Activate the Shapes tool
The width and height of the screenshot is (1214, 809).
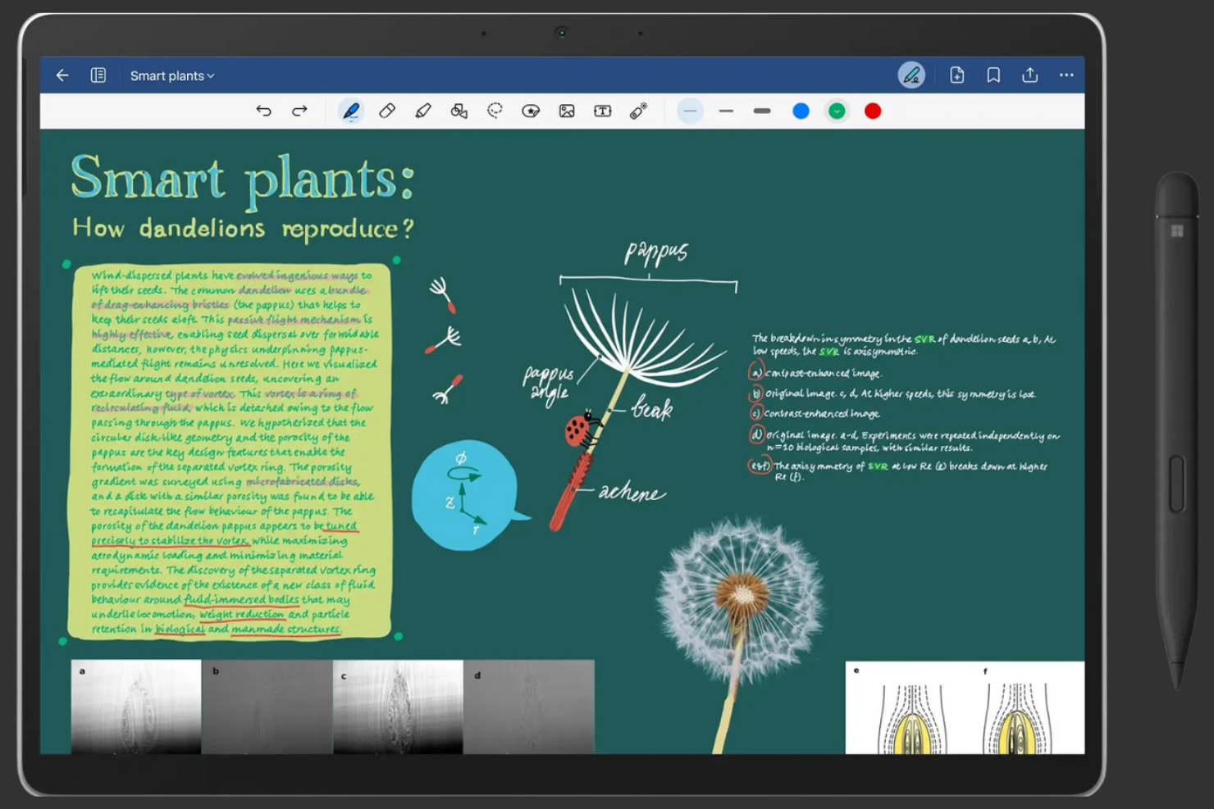[459, 111]
